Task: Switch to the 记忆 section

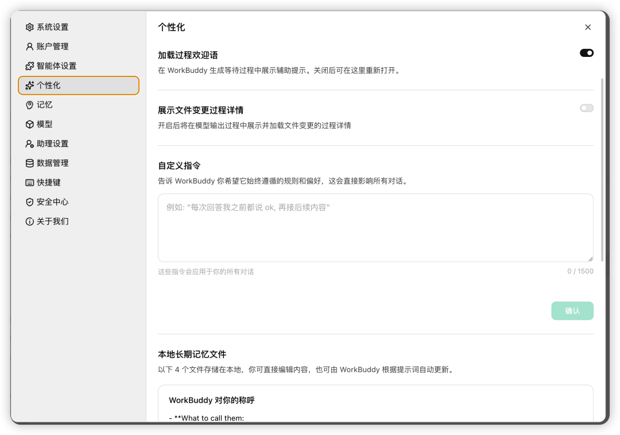Action: (79, 104)
